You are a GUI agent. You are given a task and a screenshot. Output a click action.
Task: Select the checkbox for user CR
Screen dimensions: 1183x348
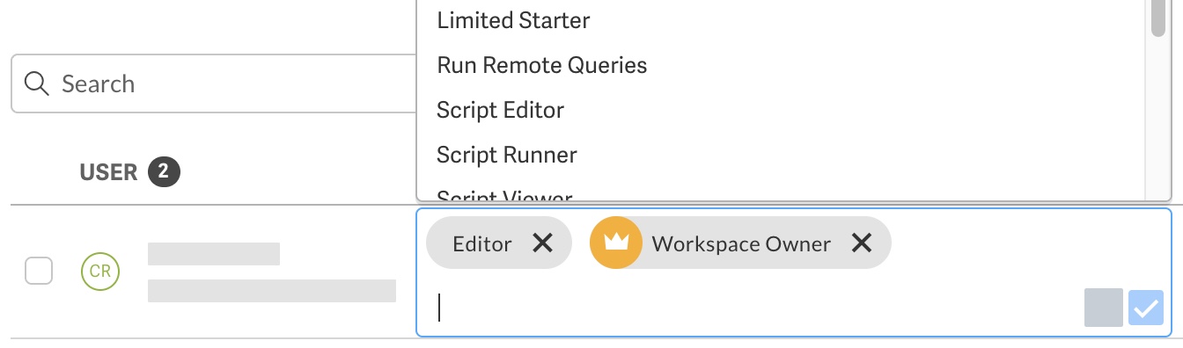(39, 271)
